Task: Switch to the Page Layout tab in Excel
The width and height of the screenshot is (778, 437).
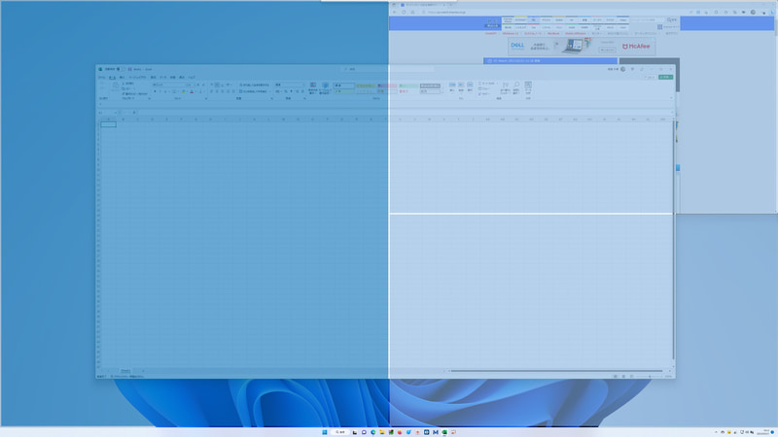Action: click(x=137, y=78)
